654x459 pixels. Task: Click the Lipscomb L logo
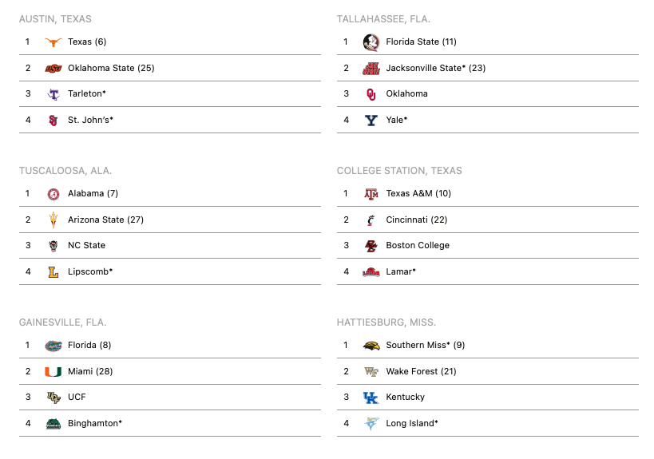click(x=54, y=272)
